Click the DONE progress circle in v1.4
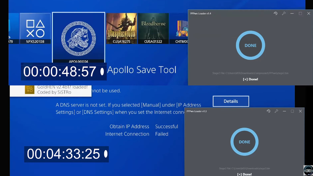313x176 pixels. (250, 45)
